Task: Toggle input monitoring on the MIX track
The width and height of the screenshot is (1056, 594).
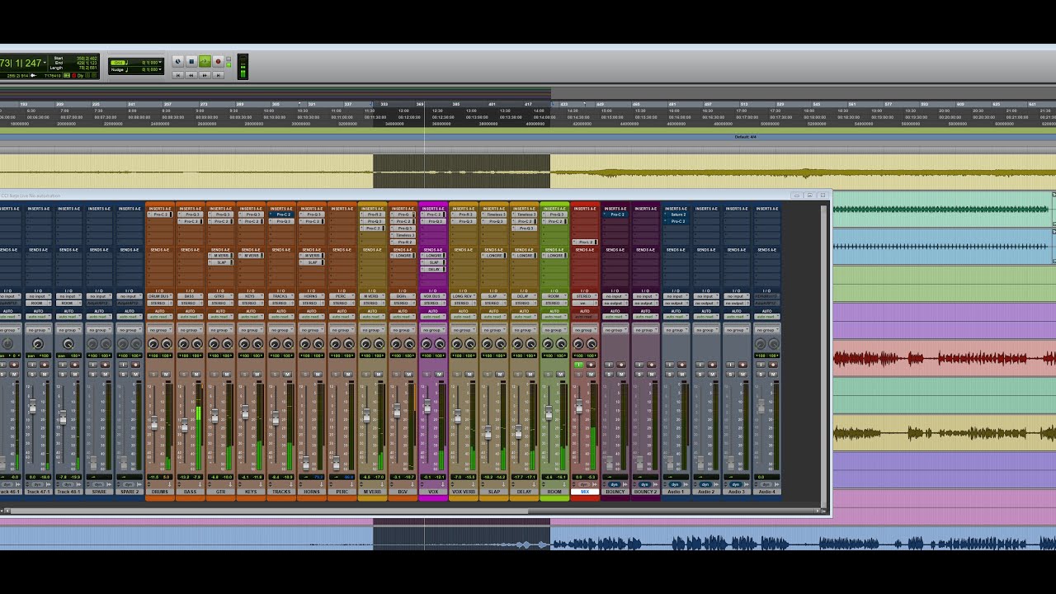Action: pyautogui.click(x=578, y=365)
